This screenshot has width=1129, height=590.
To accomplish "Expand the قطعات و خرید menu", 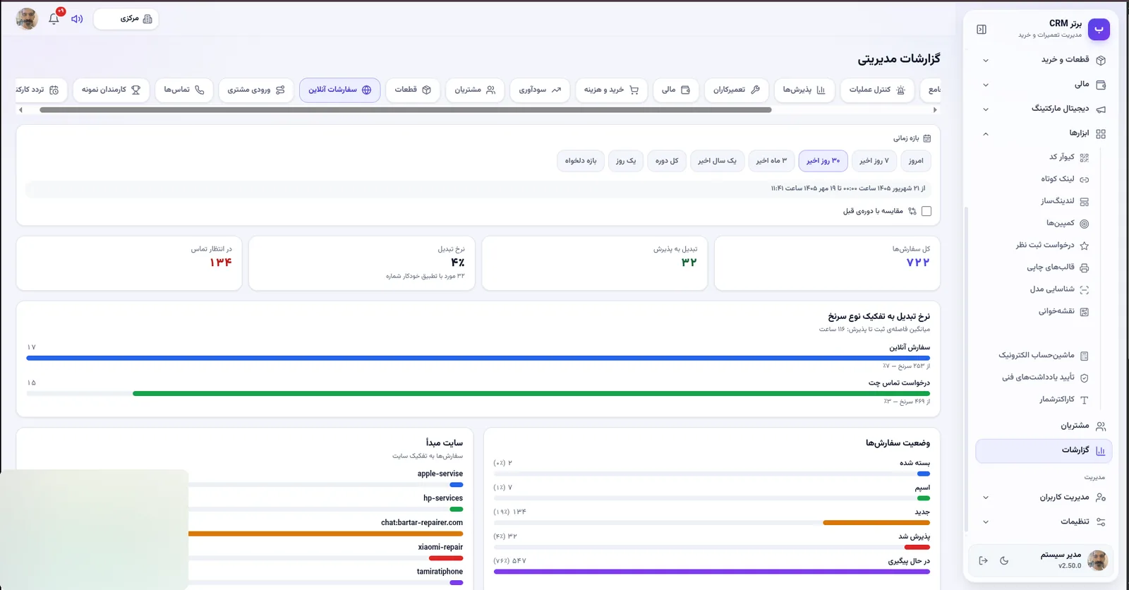I will click(1044, 60).
